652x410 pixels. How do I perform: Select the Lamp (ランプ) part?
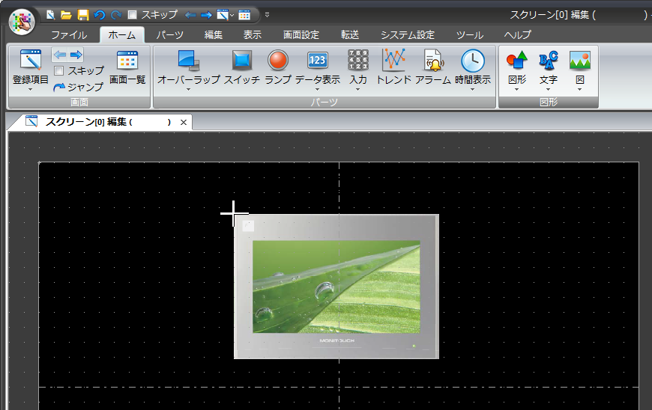click(278, 61)
